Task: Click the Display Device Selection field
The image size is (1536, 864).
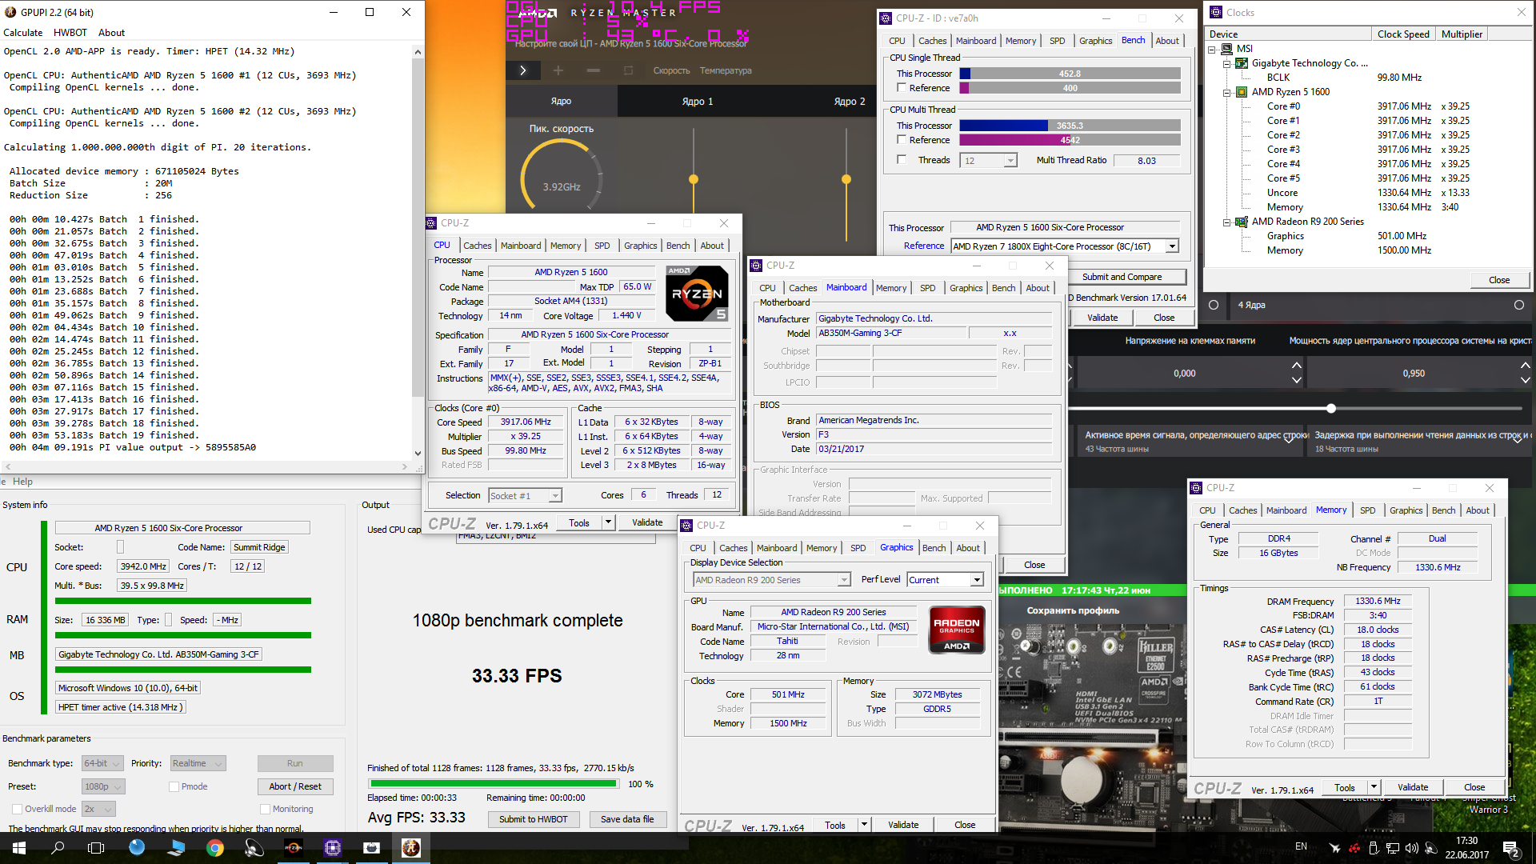Action: pos(770,580)
